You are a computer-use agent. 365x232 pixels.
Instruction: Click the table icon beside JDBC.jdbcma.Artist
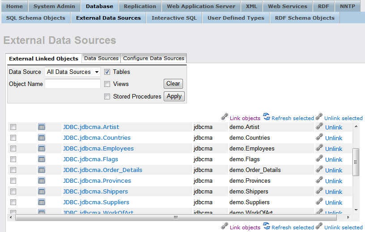pyautogui.click(x=42, y=127)
